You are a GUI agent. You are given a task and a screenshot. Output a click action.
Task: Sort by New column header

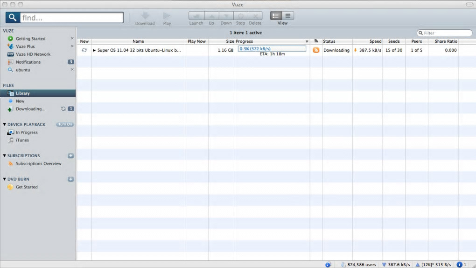click(84, 41)
